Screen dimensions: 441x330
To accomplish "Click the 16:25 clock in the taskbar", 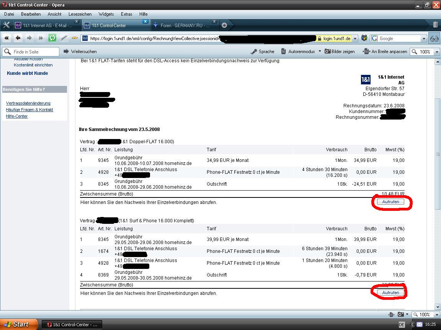I will coord(430,324).
